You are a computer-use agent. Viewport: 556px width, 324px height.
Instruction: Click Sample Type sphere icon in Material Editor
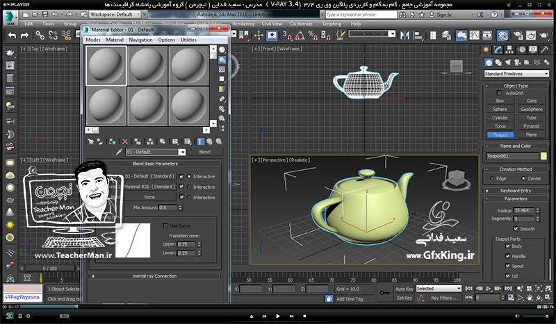(x=222, y=50)
